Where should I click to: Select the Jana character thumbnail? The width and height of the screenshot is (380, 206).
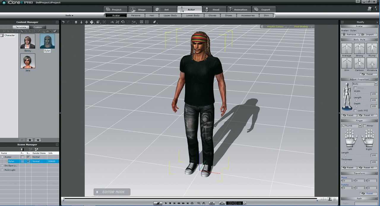click(x=28, y=61)
